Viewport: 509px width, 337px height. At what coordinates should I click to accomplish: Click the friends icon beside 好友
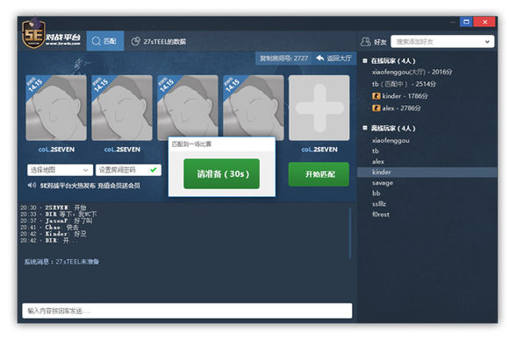pyautogui.click(x=366, y=41)
